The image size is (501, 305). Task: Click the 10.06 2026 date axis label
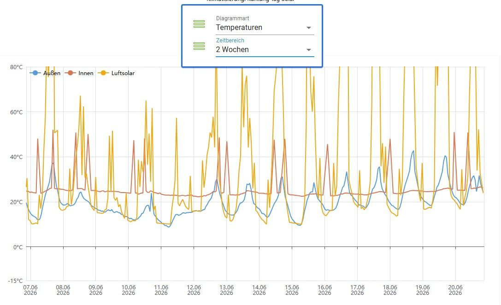pos(129,290)
